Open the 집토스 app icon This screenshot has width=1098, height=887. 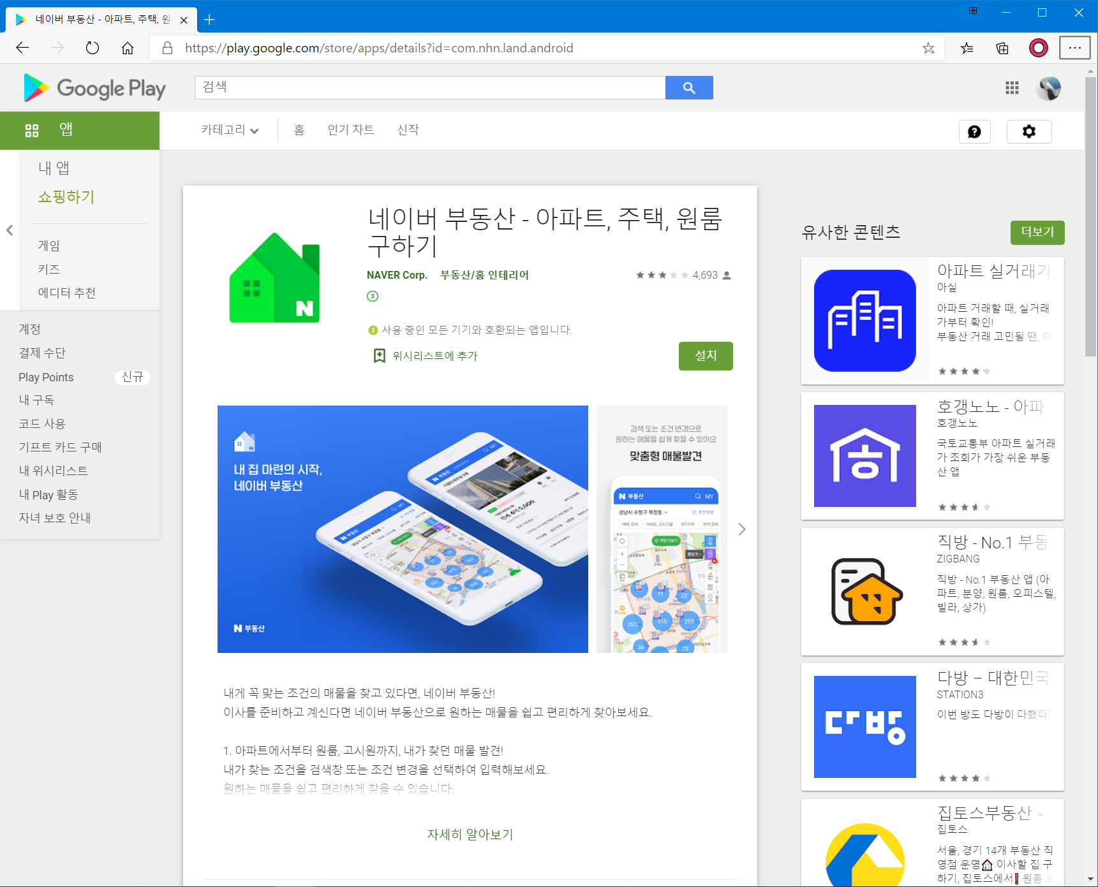[x=865, y=854]
